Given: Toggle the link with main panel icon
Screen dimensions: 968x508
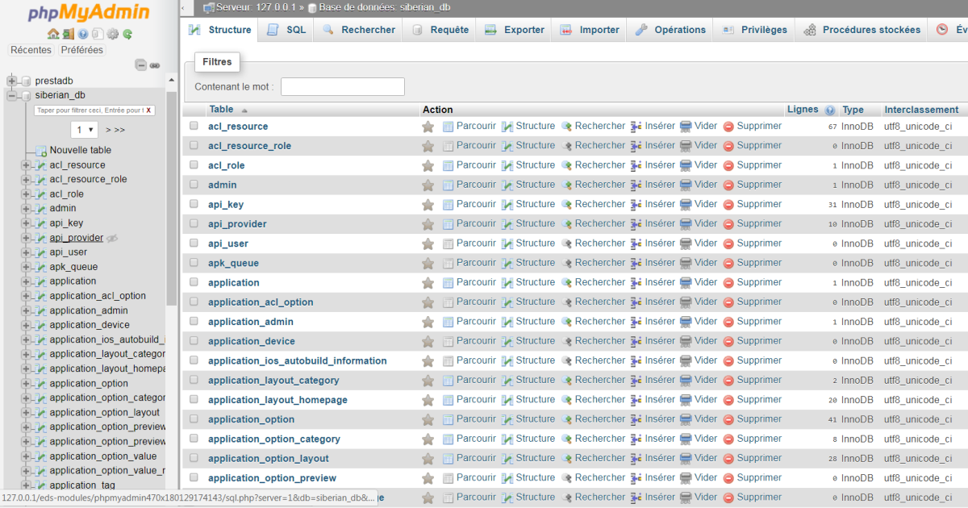Looking at the screenshot, I should coord(155,65).
